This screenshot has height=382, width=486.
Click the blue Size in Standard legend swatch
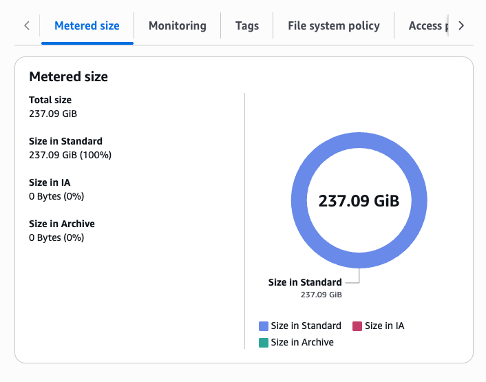click(x=264, y=326)
